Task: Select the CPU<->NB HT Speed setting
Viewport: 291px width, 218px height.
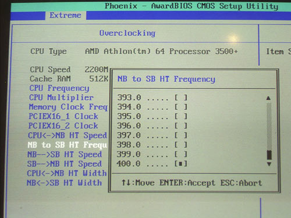Action: [x=68, y=135]
